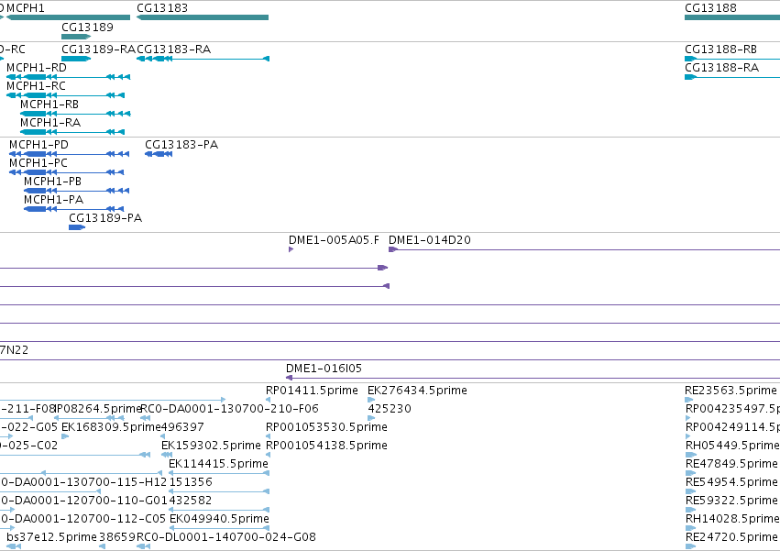Open the CG13188-RB transcript label

tap(720, 50)
